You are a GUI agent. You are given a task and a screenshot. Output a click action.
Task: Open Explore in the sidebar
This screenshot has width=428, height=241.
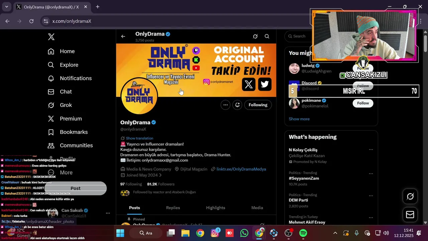[63, 65]
